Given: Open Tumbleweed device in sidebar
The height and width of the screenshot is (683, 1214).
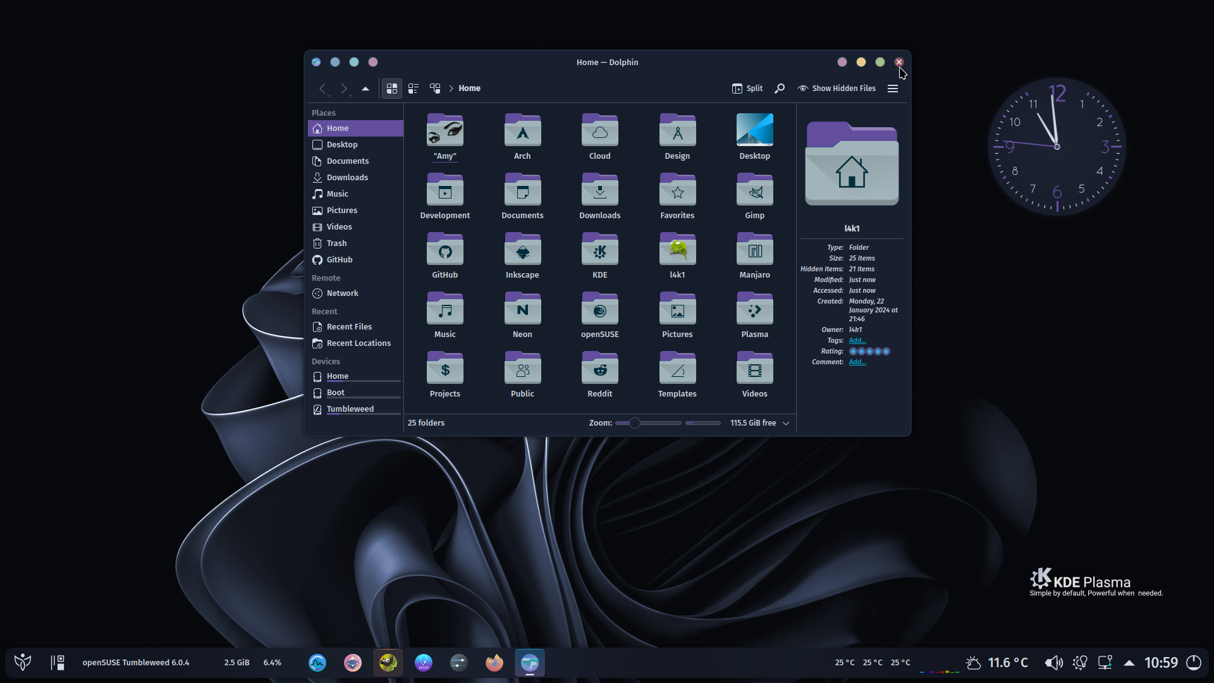Looking at the screenshot, I should point(355,409).
